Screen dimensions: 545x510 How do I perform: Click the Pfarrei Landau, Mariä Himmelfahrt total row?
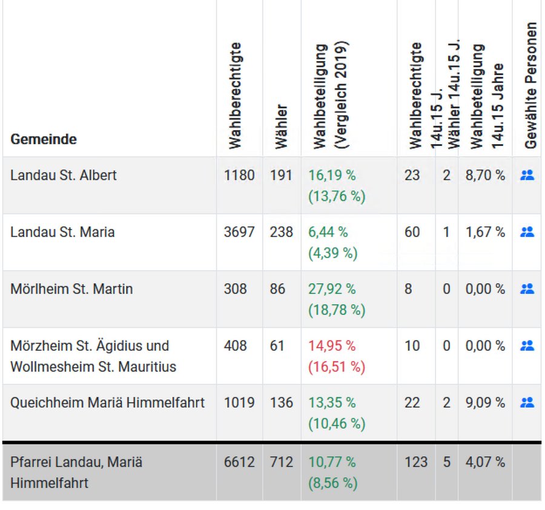pyautogui.click(x=76, y=472)
